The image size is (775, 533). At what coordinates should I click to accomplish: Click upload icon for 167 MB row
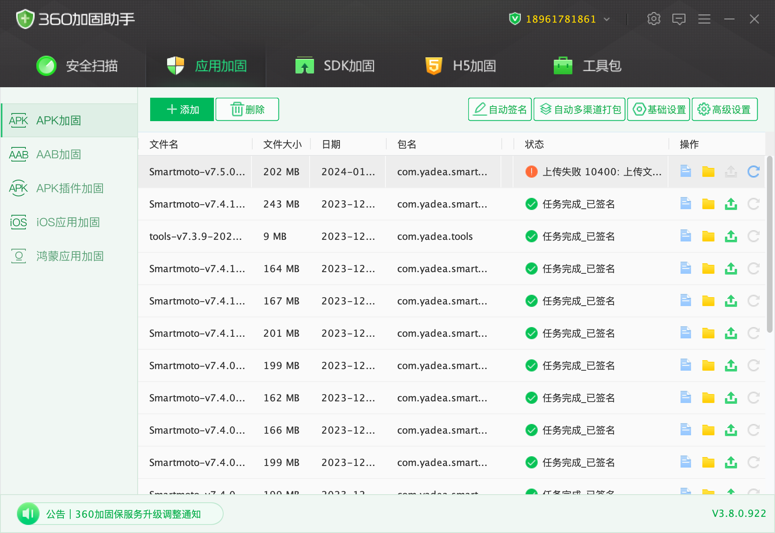pyautogui.click(x=731, y=301)
